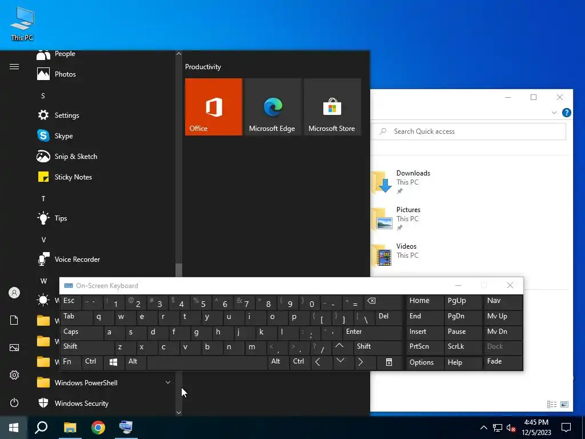This screenshot has height=439, width=585.
Task: Open the user account icon in Start
Action: coord(14,293)
